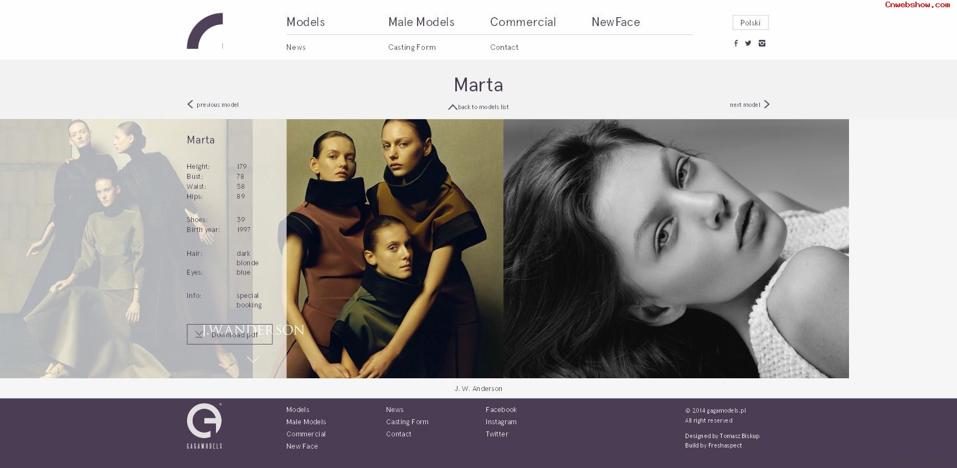The width and height of the screenshot is (957, 468).
Task: Open footer Instagram link
Action: (x=501, y=422)
